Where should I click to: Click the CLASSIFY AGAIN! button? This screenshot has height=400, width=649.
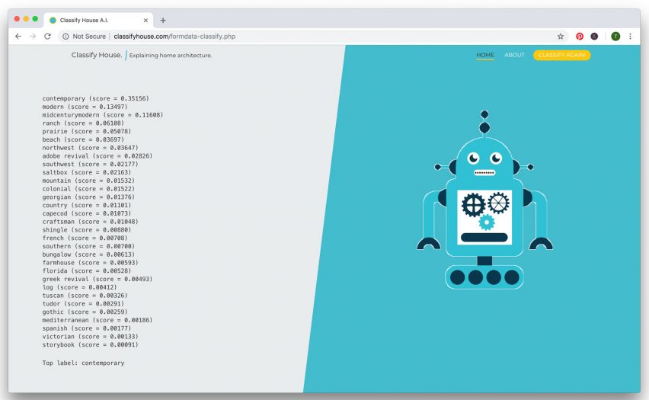(x=561, y=55)
